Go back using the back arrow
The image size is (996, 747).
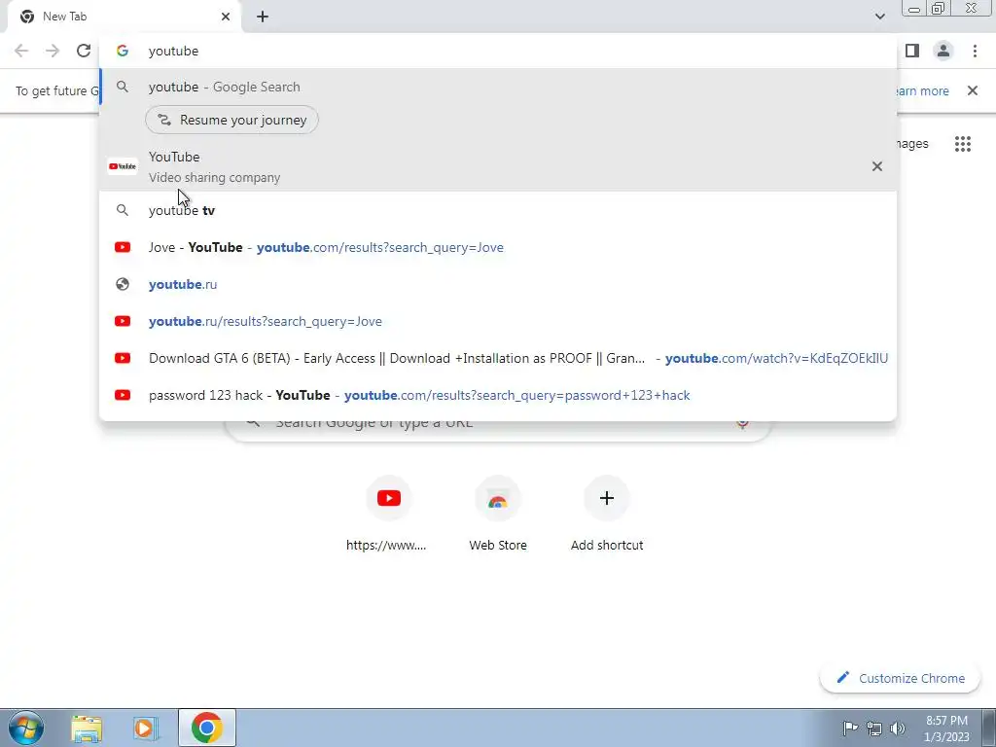click(x=21, y=51)
